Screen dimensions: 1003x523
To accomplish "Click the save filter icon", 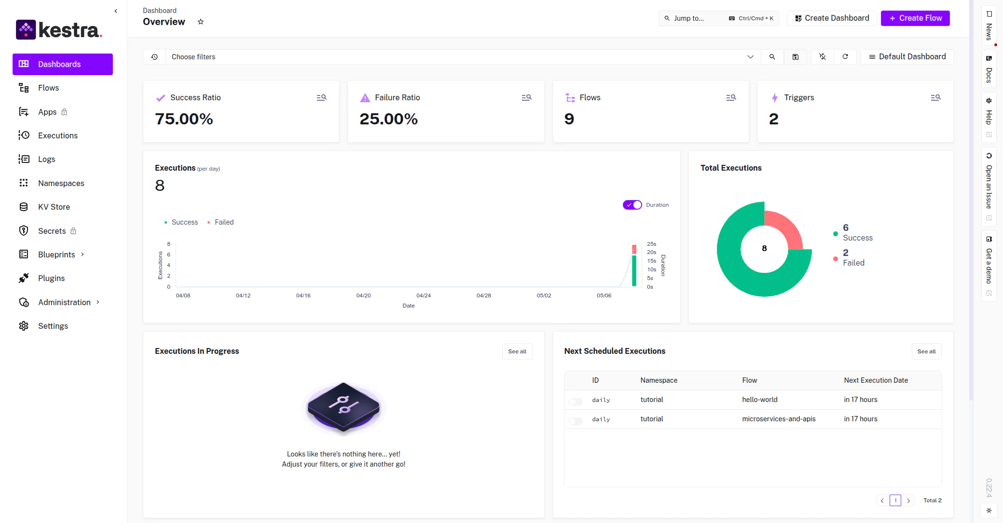I will 796,57.
